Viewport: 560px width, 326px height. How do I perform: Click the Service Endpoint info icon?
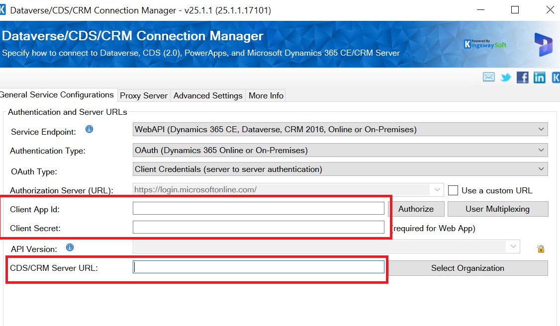tap(90, 129)
